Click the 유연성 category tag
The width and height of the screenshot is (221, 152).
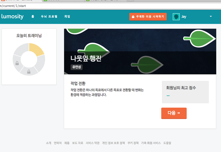pyautogui.click(x=76, y=67)
